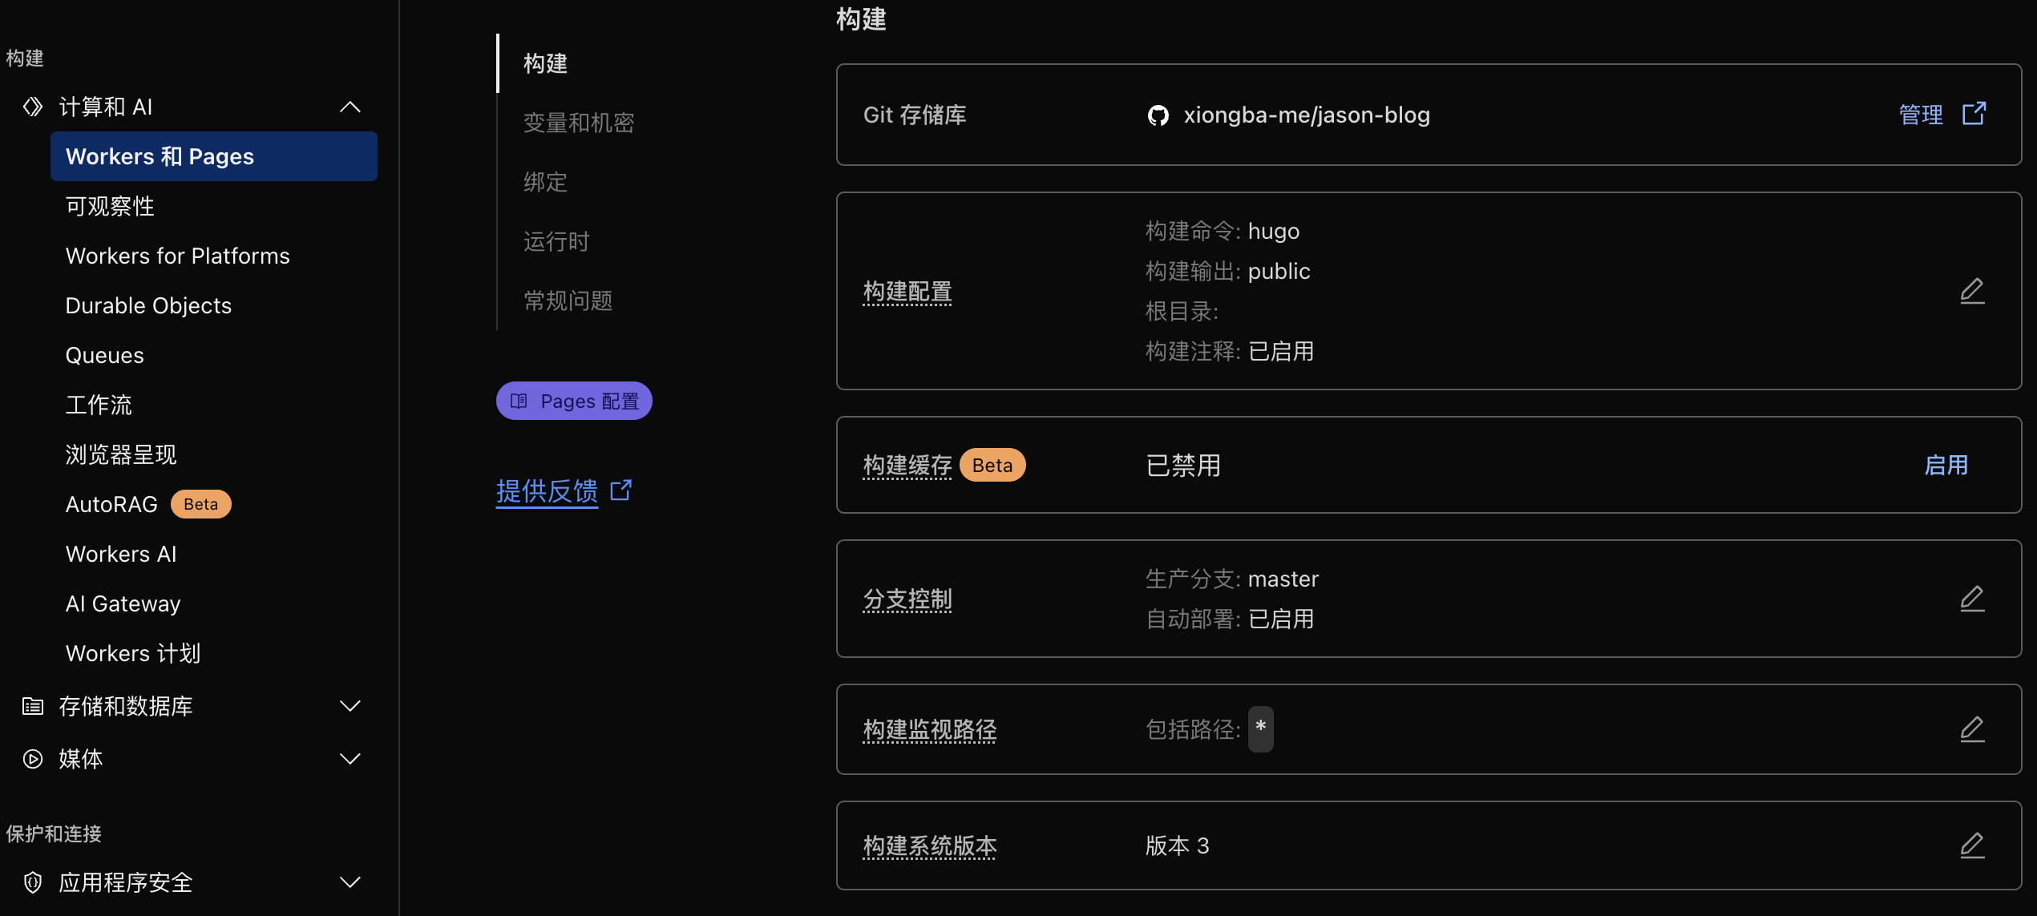Click the book icon on Pages 配置 badge
The height and width of the screenshot is (916, 2037).
pyautogui.click(x=519, y=401)
